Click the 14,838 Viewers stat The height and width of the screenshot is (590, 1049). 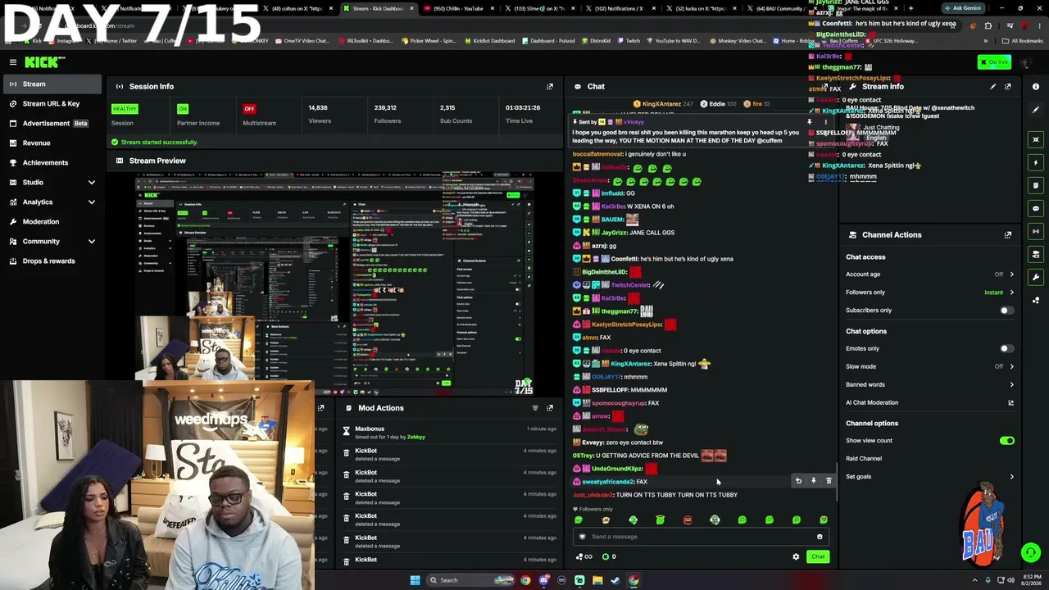(x=319, y=114)
